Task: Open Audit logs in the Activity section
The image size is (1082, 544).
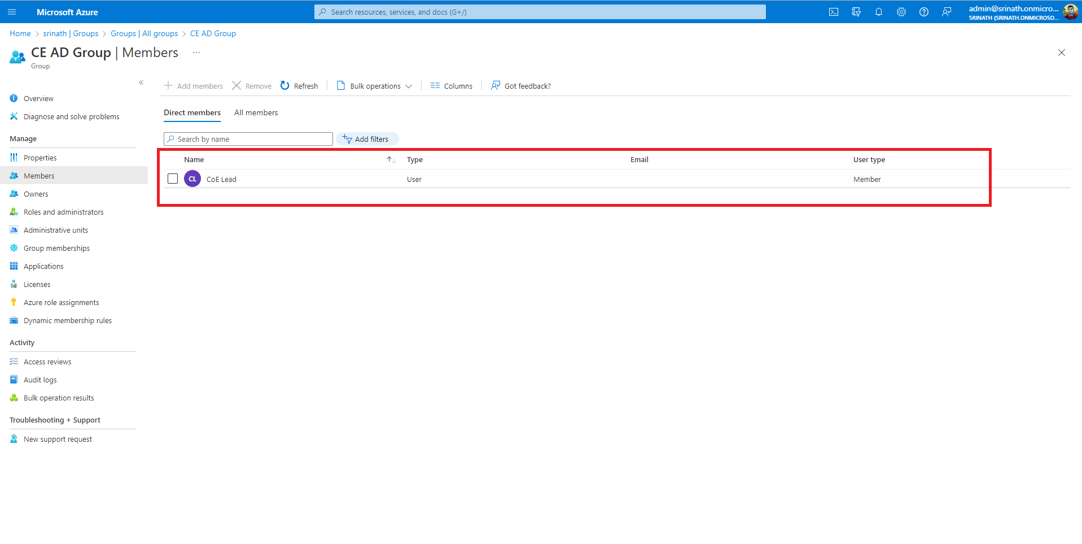Action: pos(40,380)
